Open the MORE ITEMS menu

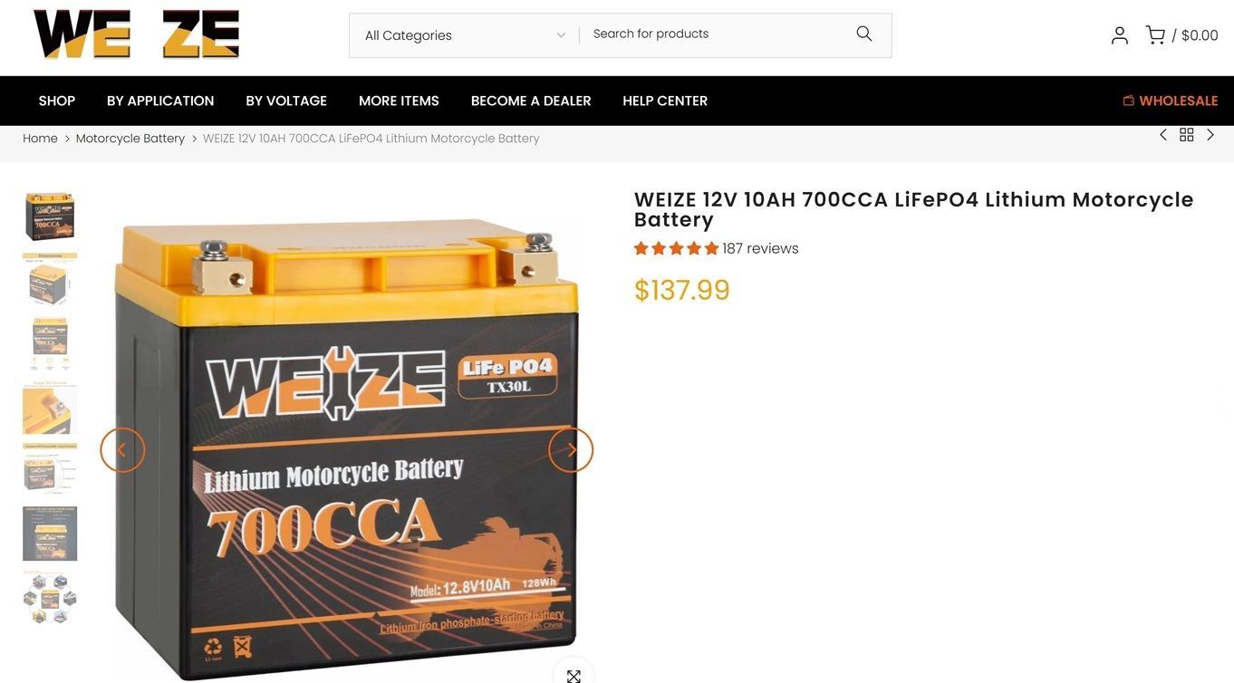(399, 101)
